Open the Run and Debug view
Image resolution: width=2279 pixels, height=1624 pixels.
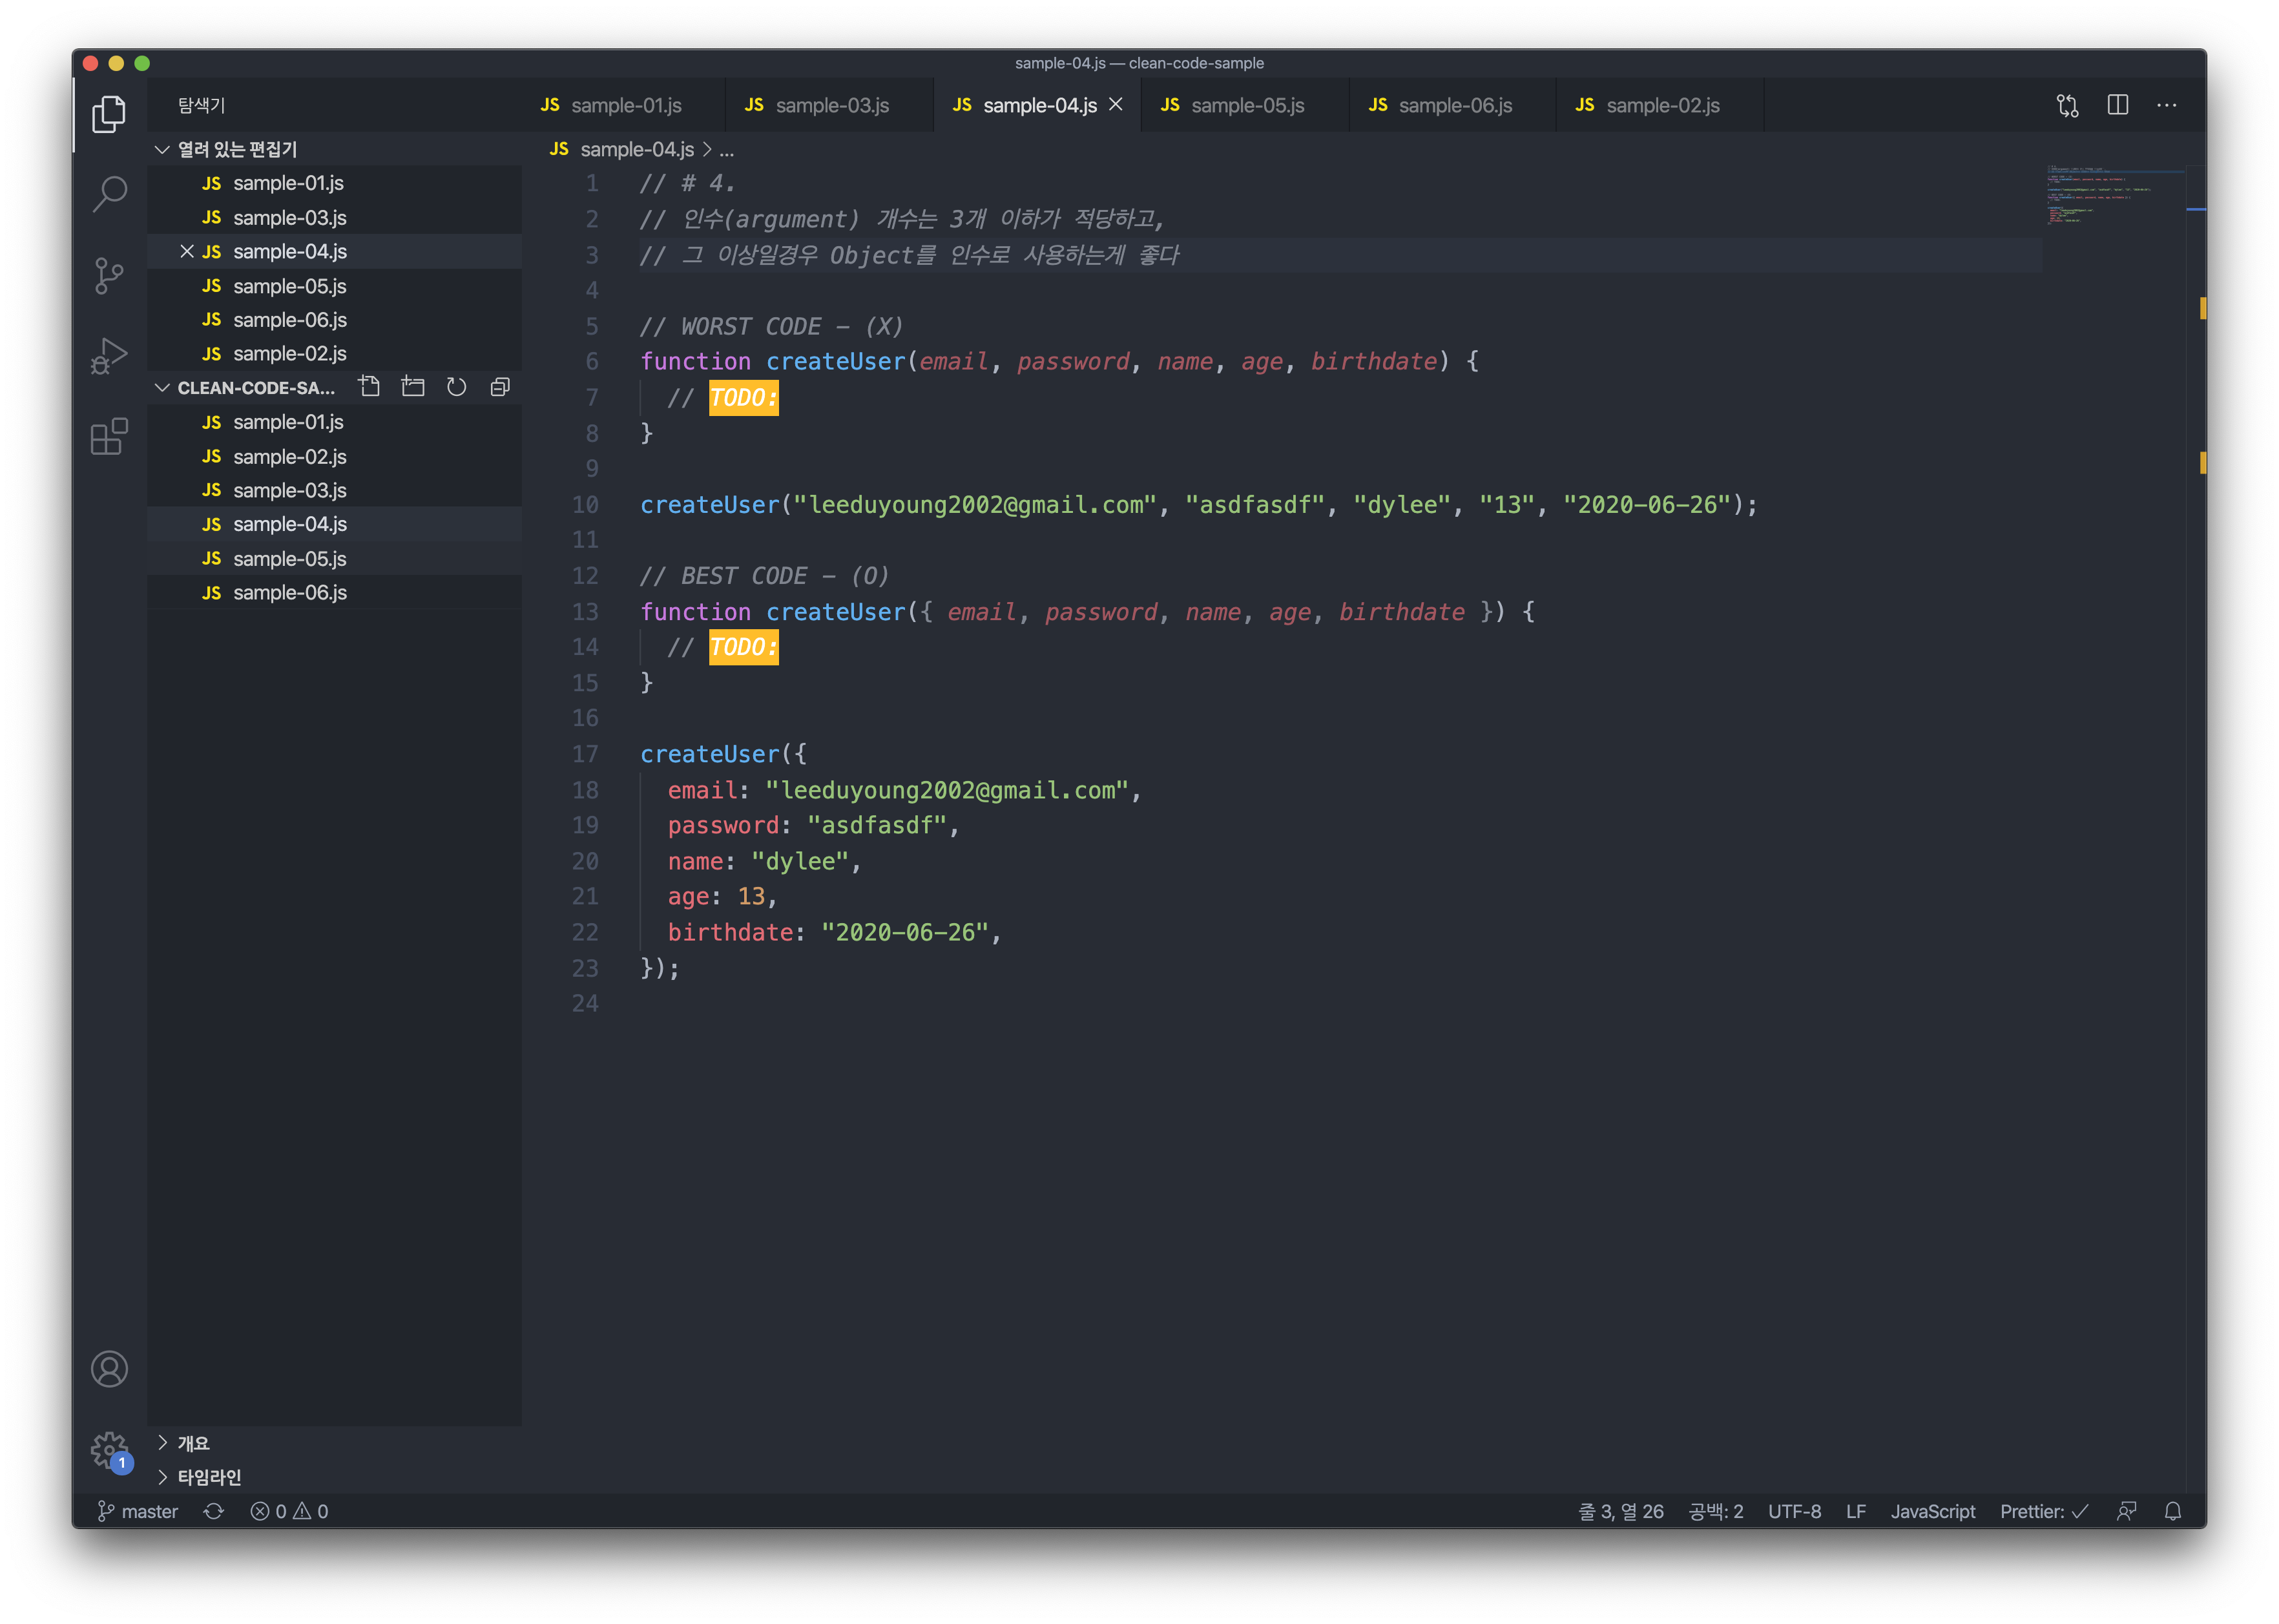[x=109, y=356]
